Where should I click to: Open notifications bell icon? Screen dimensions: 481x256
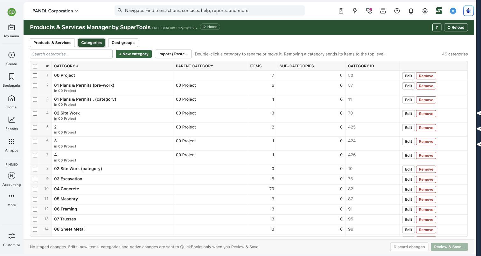coord(411,11)
